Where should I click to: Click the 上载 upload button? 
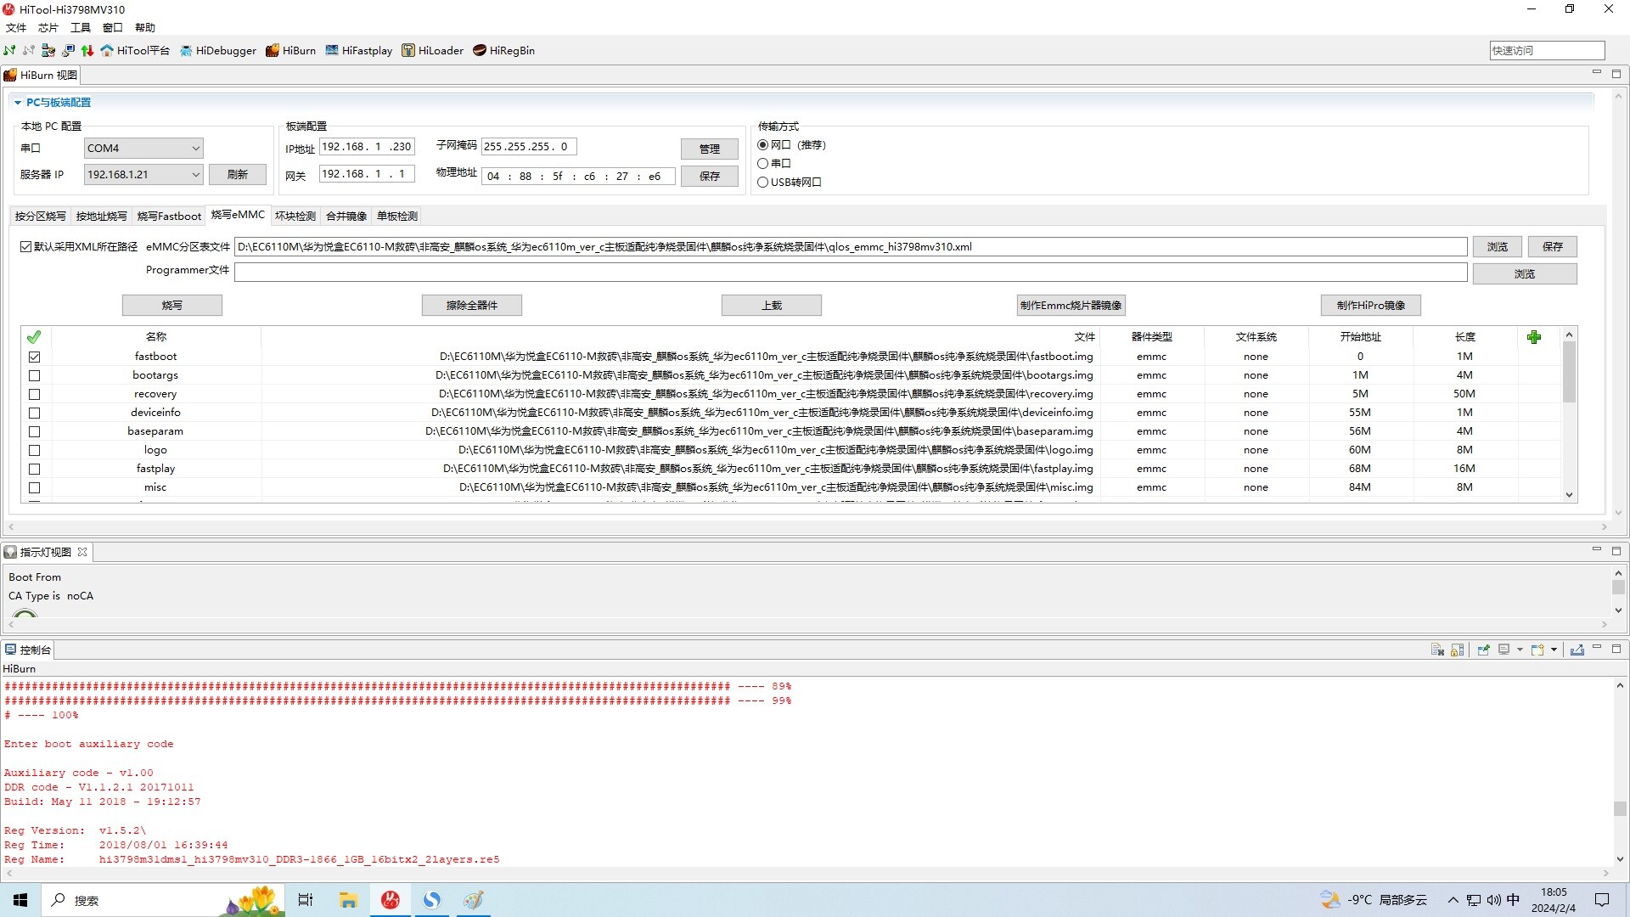tap(772, 306)
